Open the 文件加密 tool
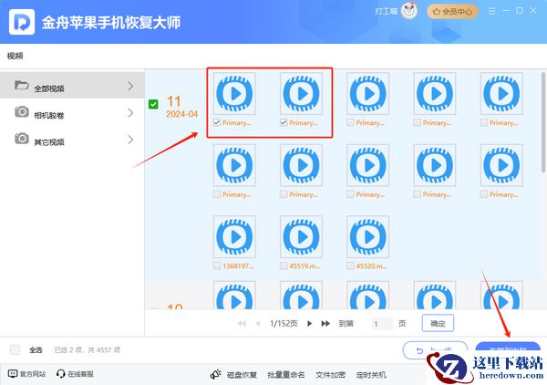Screen dimensions: 547x385 click(x=330, y=375)
